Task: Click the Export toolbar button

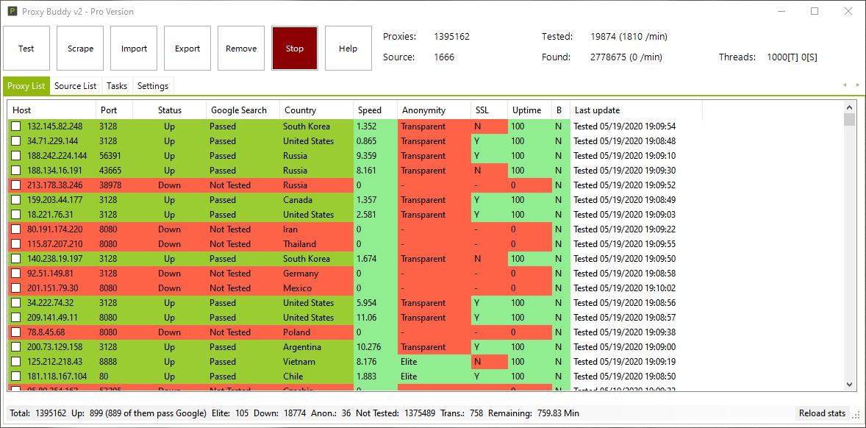Action: point(187,49)
